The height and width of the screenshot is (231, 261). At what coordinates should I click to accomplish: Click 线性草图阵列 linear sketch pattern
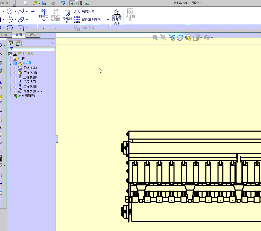coord(87,20)
